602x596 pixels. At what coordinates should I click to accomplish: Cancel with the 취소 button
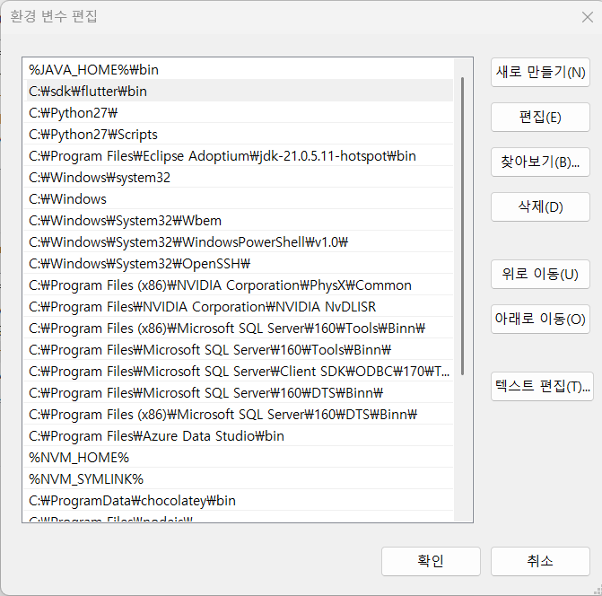[540, 561]
